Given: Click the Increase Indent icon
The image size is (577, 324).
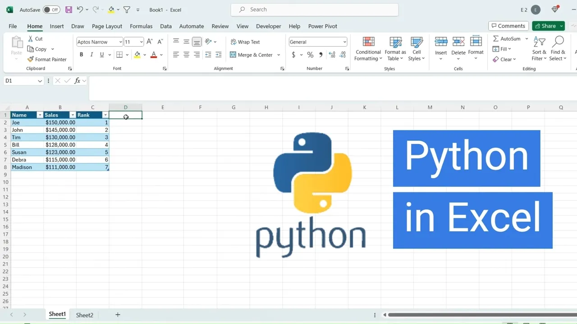Looking at the screenshot, I should 219,55.
